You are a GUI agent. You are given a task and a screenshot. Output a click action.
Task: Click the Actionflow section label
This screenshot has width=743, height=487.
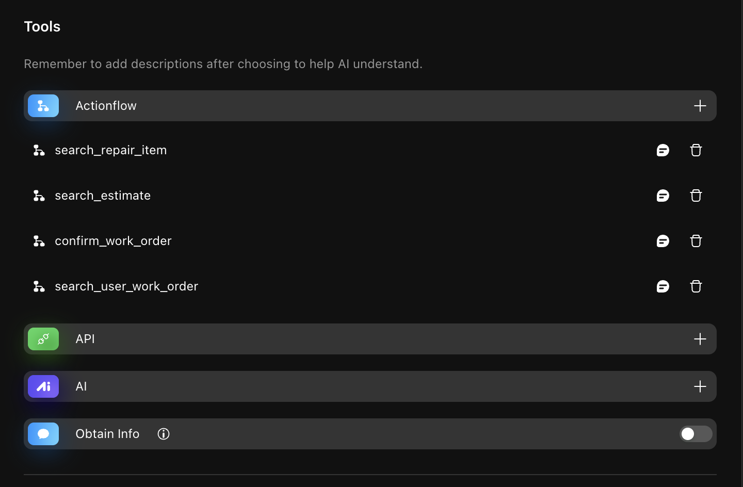(106, 106)
